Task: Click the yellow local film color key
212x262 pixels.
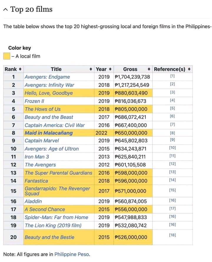Action: pos(7,56)
